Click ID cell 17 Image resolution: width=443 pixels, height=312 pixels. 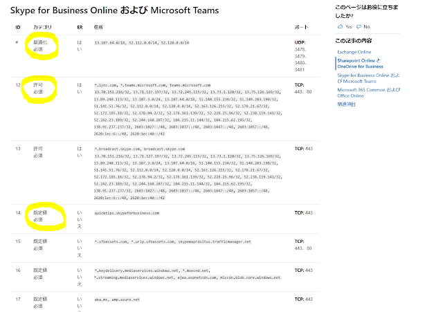click(x=18, y=299)
